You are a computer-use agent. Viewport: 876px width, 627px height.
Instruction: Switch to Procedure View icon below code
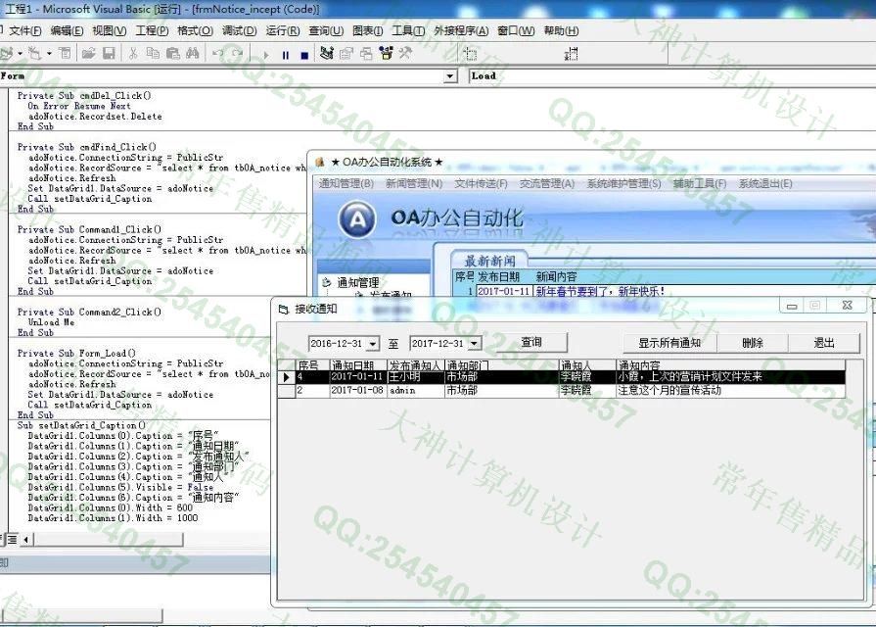(x=2, y=539)
